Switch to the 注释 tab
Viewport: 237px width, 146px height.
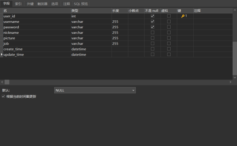66,4
